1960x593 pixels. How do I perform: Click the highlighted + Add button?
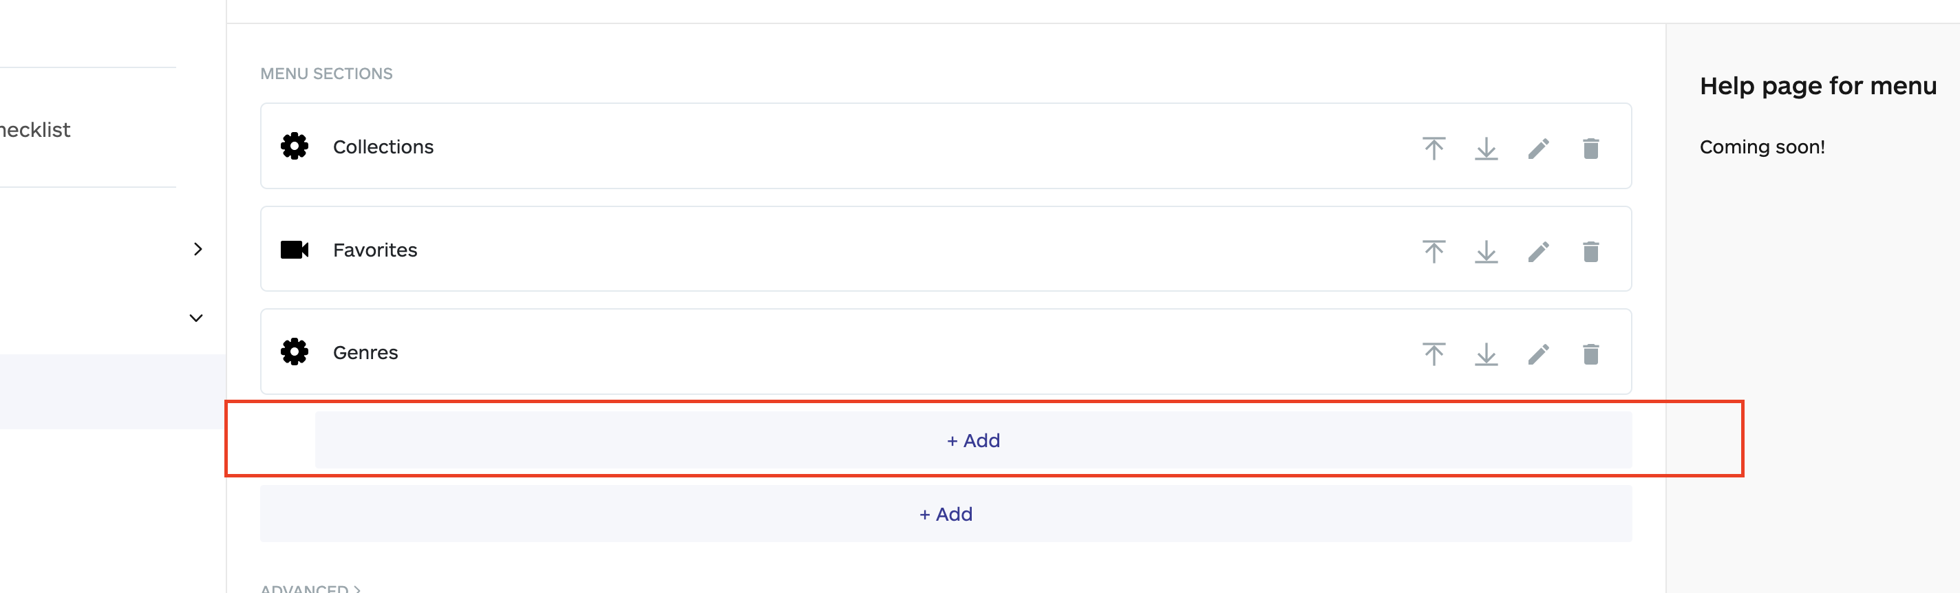point(972,440)
